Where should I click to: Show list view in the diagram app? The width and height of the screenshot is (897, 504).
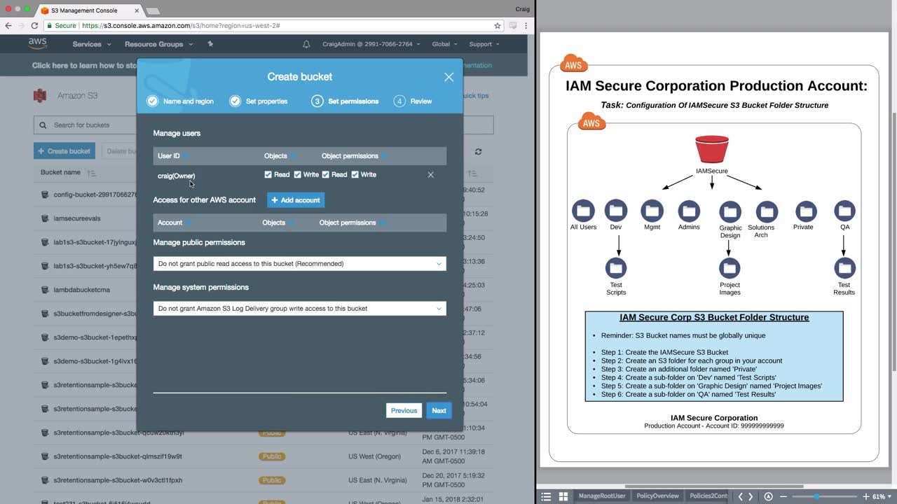tap(546, 496)
